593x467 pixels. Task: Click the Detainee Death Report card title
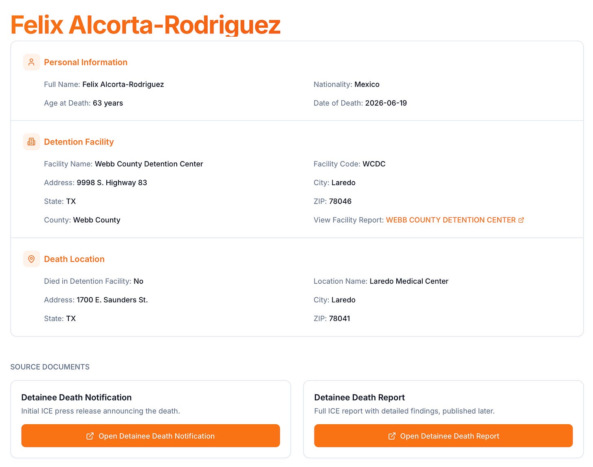pyautogui.click(x=359, y=397)
